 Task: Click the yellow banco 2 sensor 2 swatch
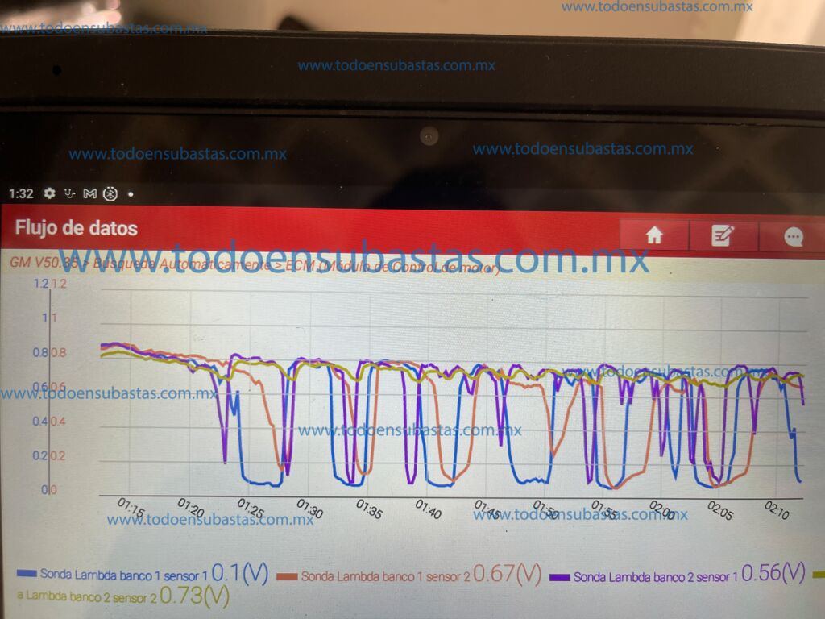(x=818, y=575)
